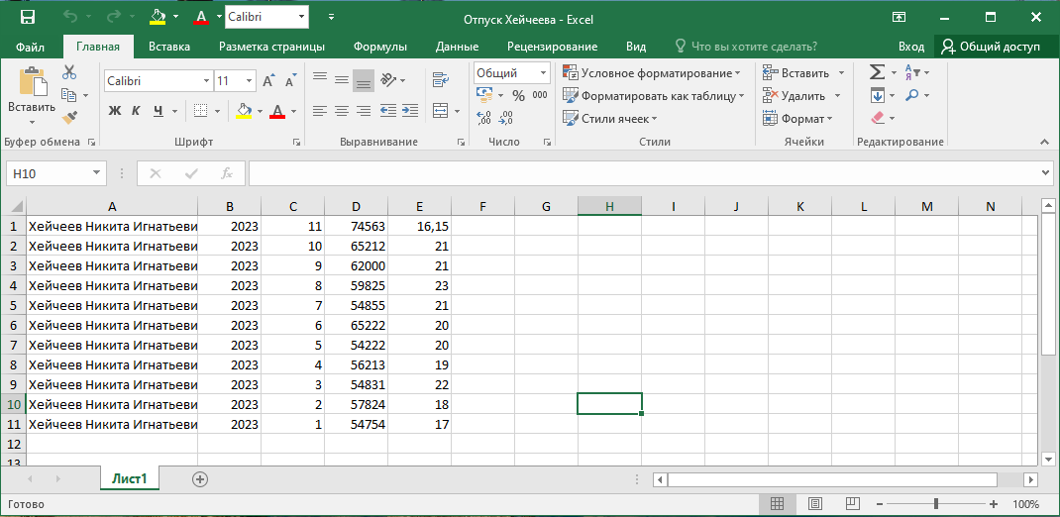Toggle Italic (К) formatting
This screenshot has width=1060, height=517.
click(x=136, y=111)
